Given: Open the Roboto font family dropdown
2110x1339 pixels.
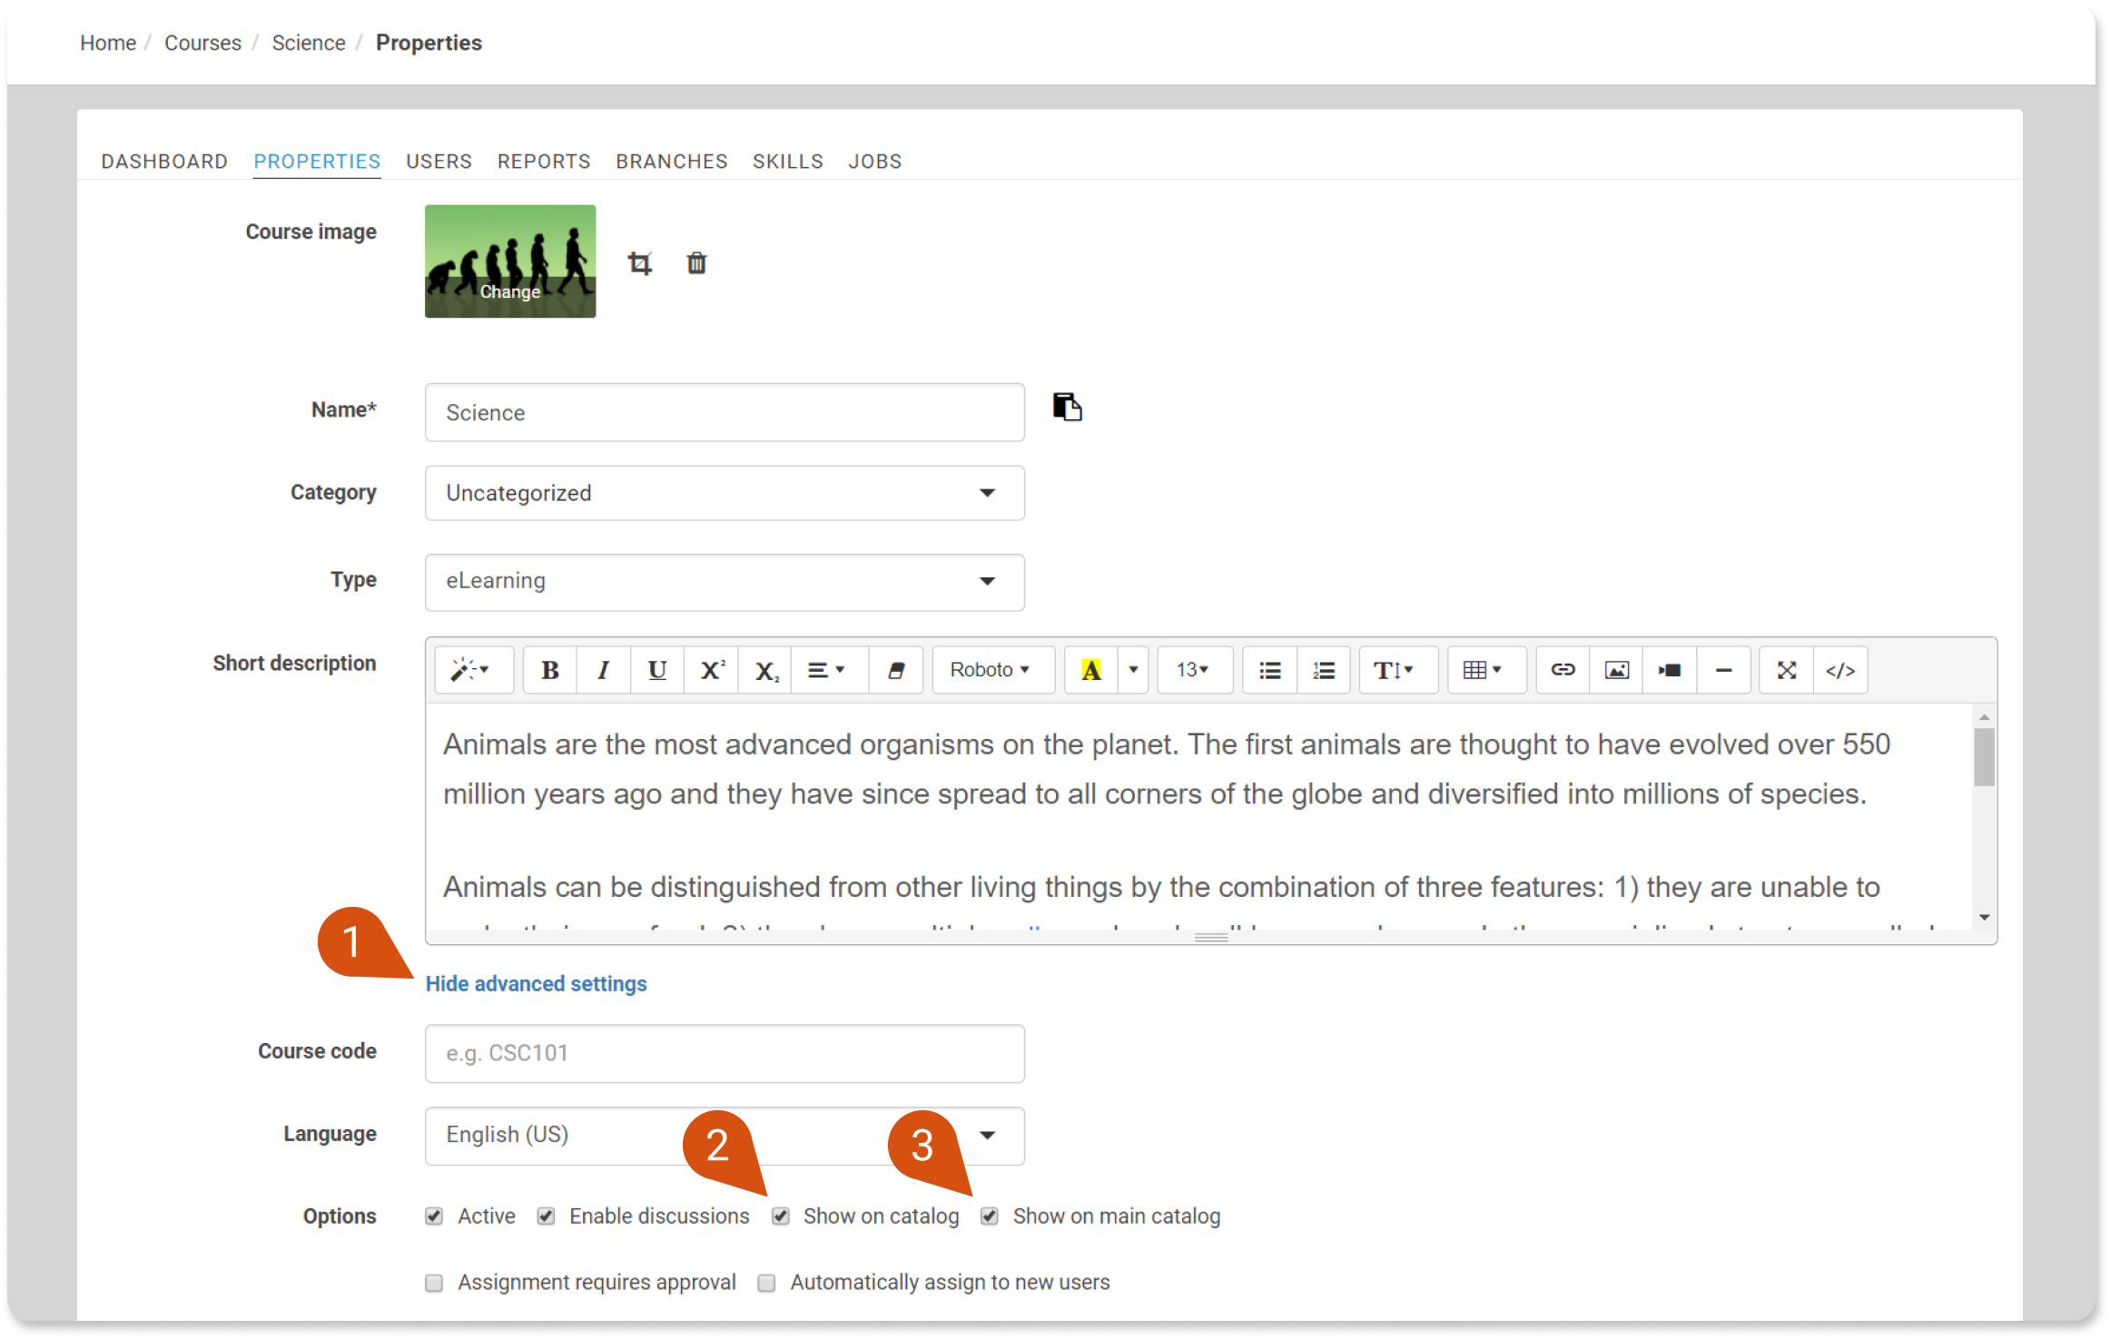Looking at the screenshot, I should [x=991, y=670].
